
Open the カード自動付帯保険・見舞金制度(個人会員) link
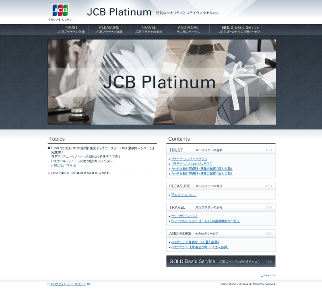tap(202, 169)
